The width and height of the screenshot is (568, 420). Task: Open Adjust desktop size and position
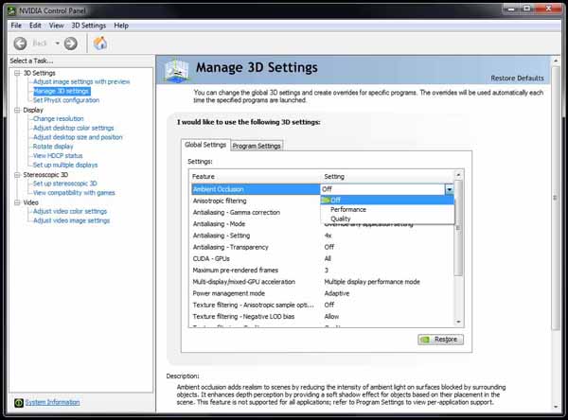pyautogui.click(x=78, y=137)
